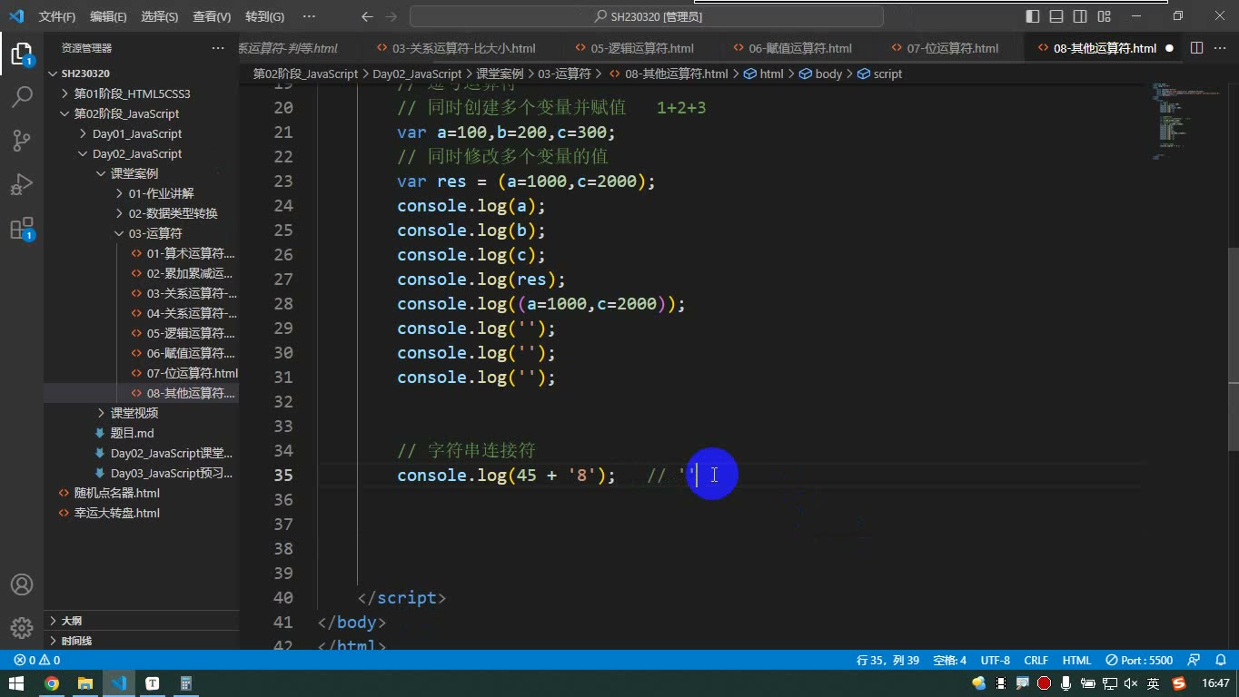Open the Search view icon
Screen dimensions: 1239x697
tap(22, 96)
